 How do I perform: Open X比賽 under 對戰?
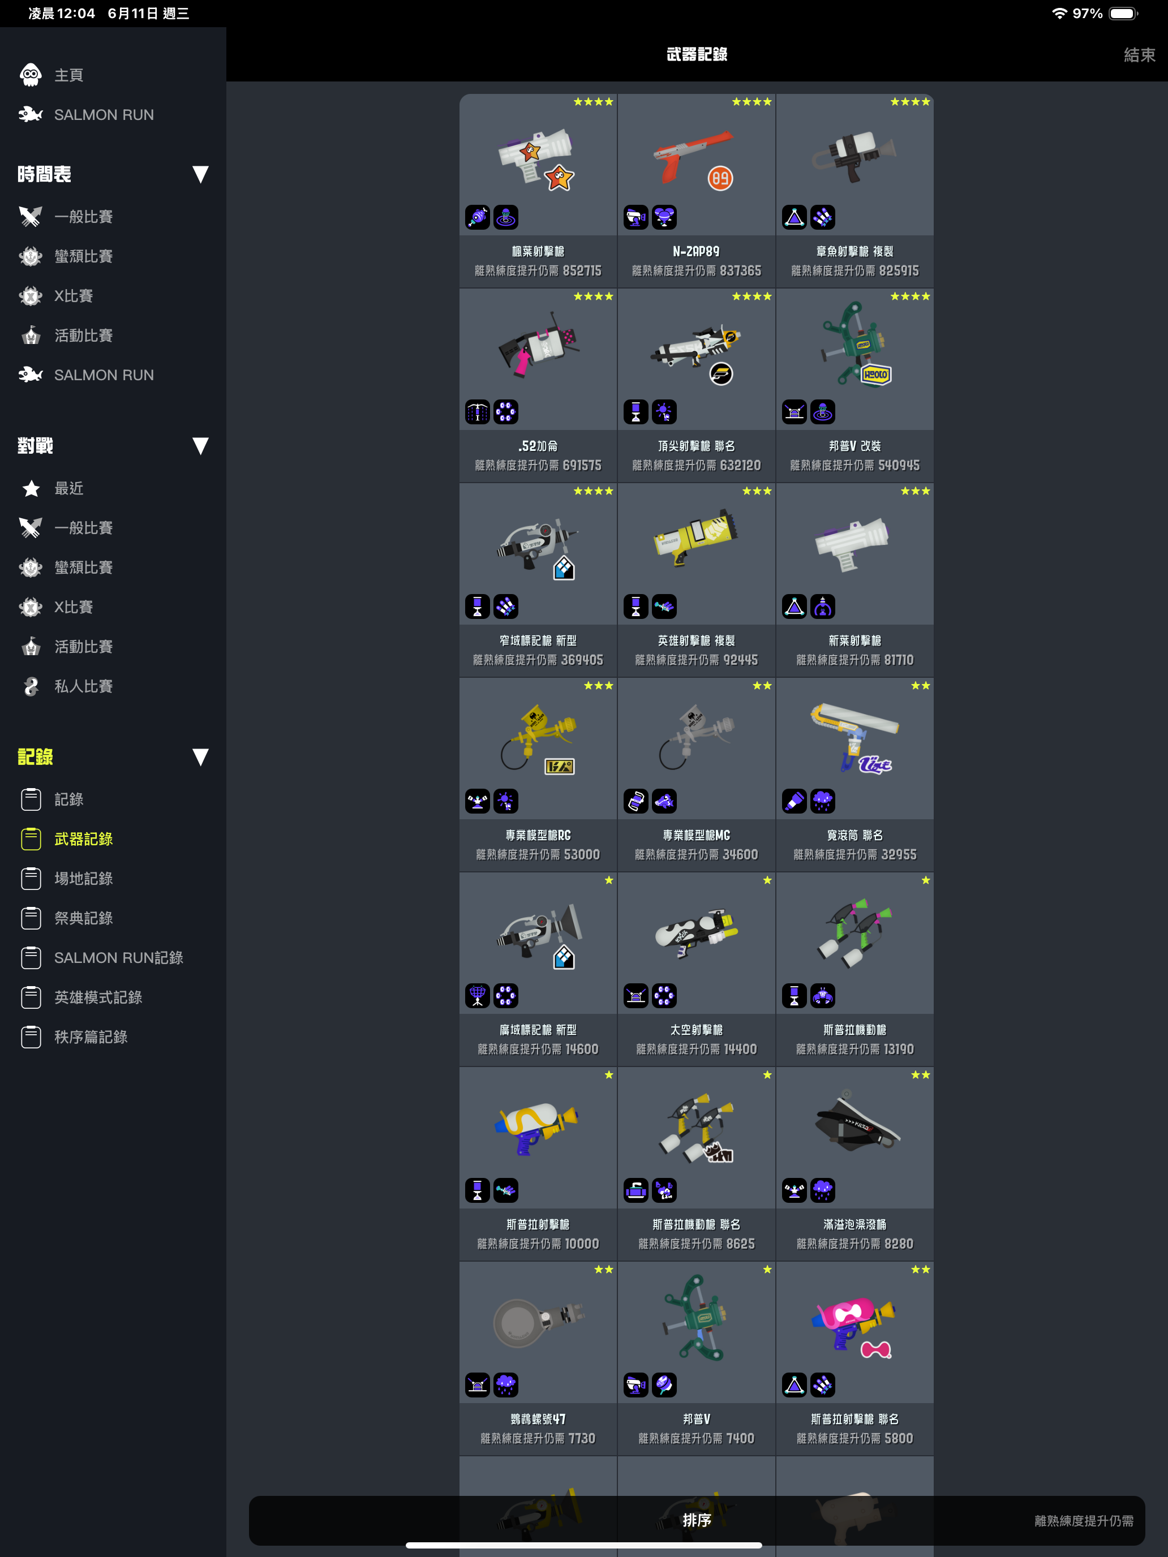(x=74, y=607)
